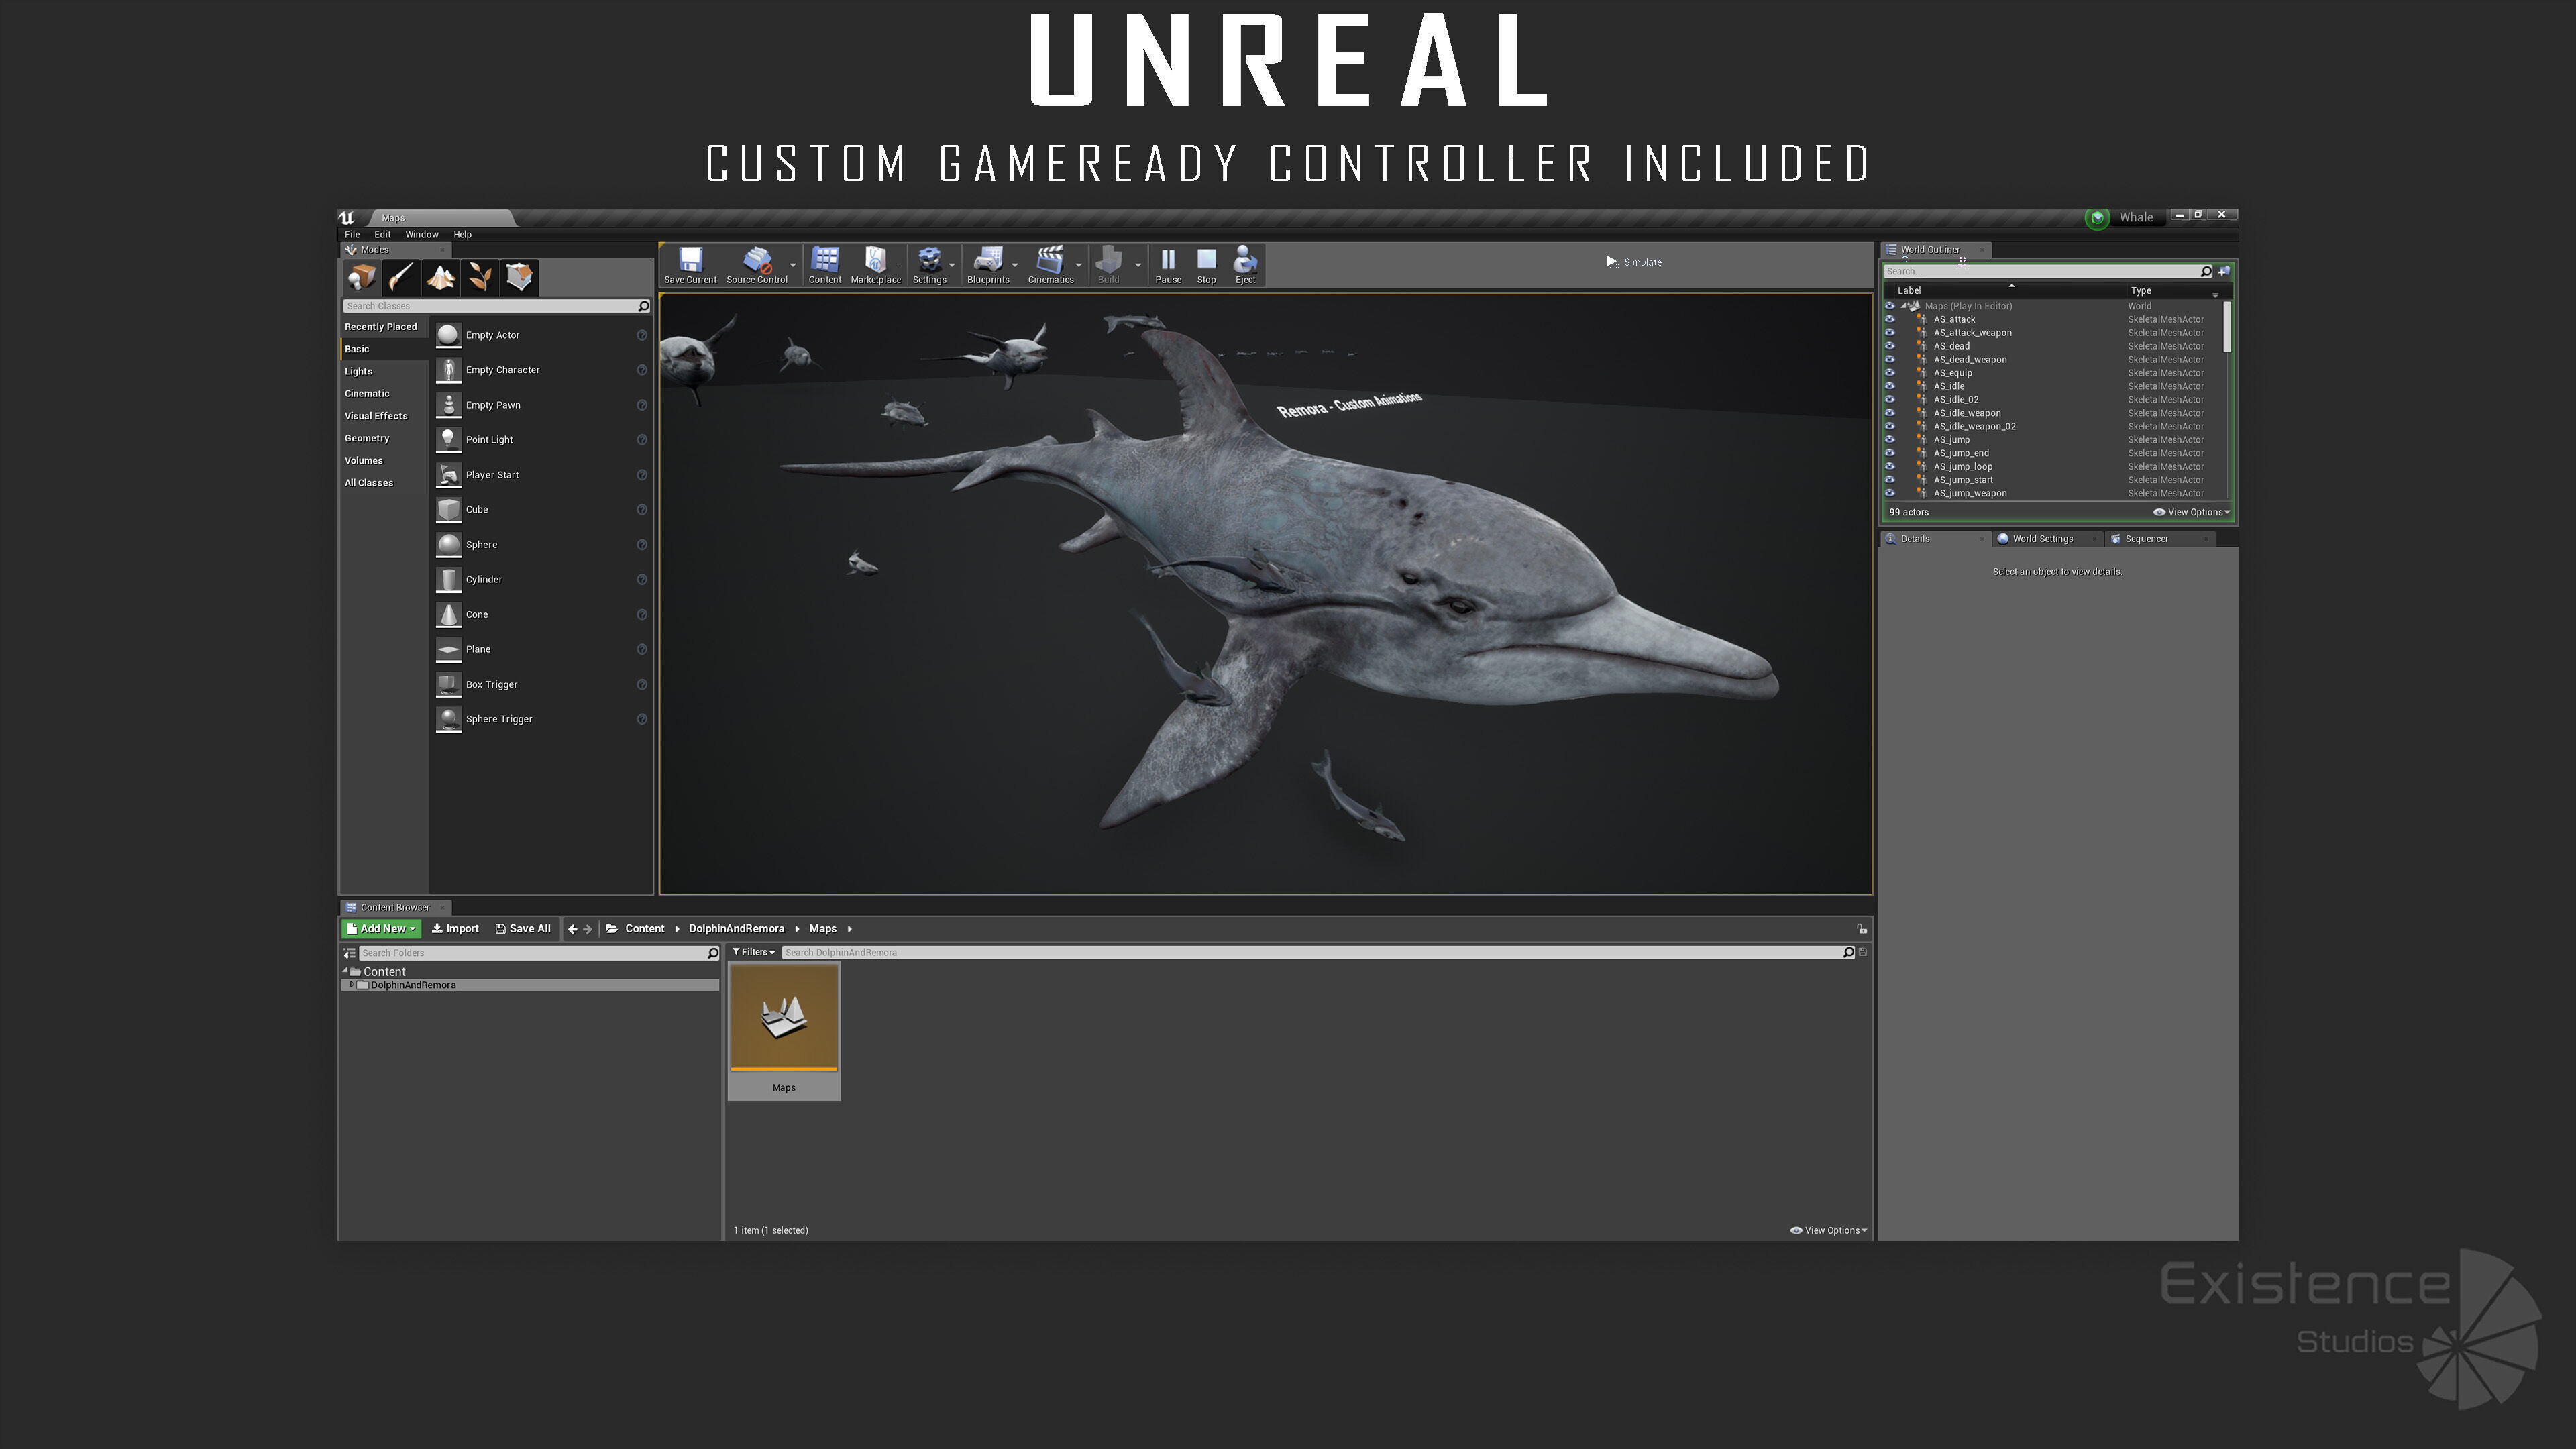Open the Settings dropdown arrow

click(952, 265)
